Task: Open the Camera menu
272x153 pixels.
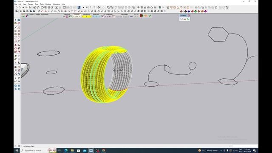Action: click(x=30, y=4)
